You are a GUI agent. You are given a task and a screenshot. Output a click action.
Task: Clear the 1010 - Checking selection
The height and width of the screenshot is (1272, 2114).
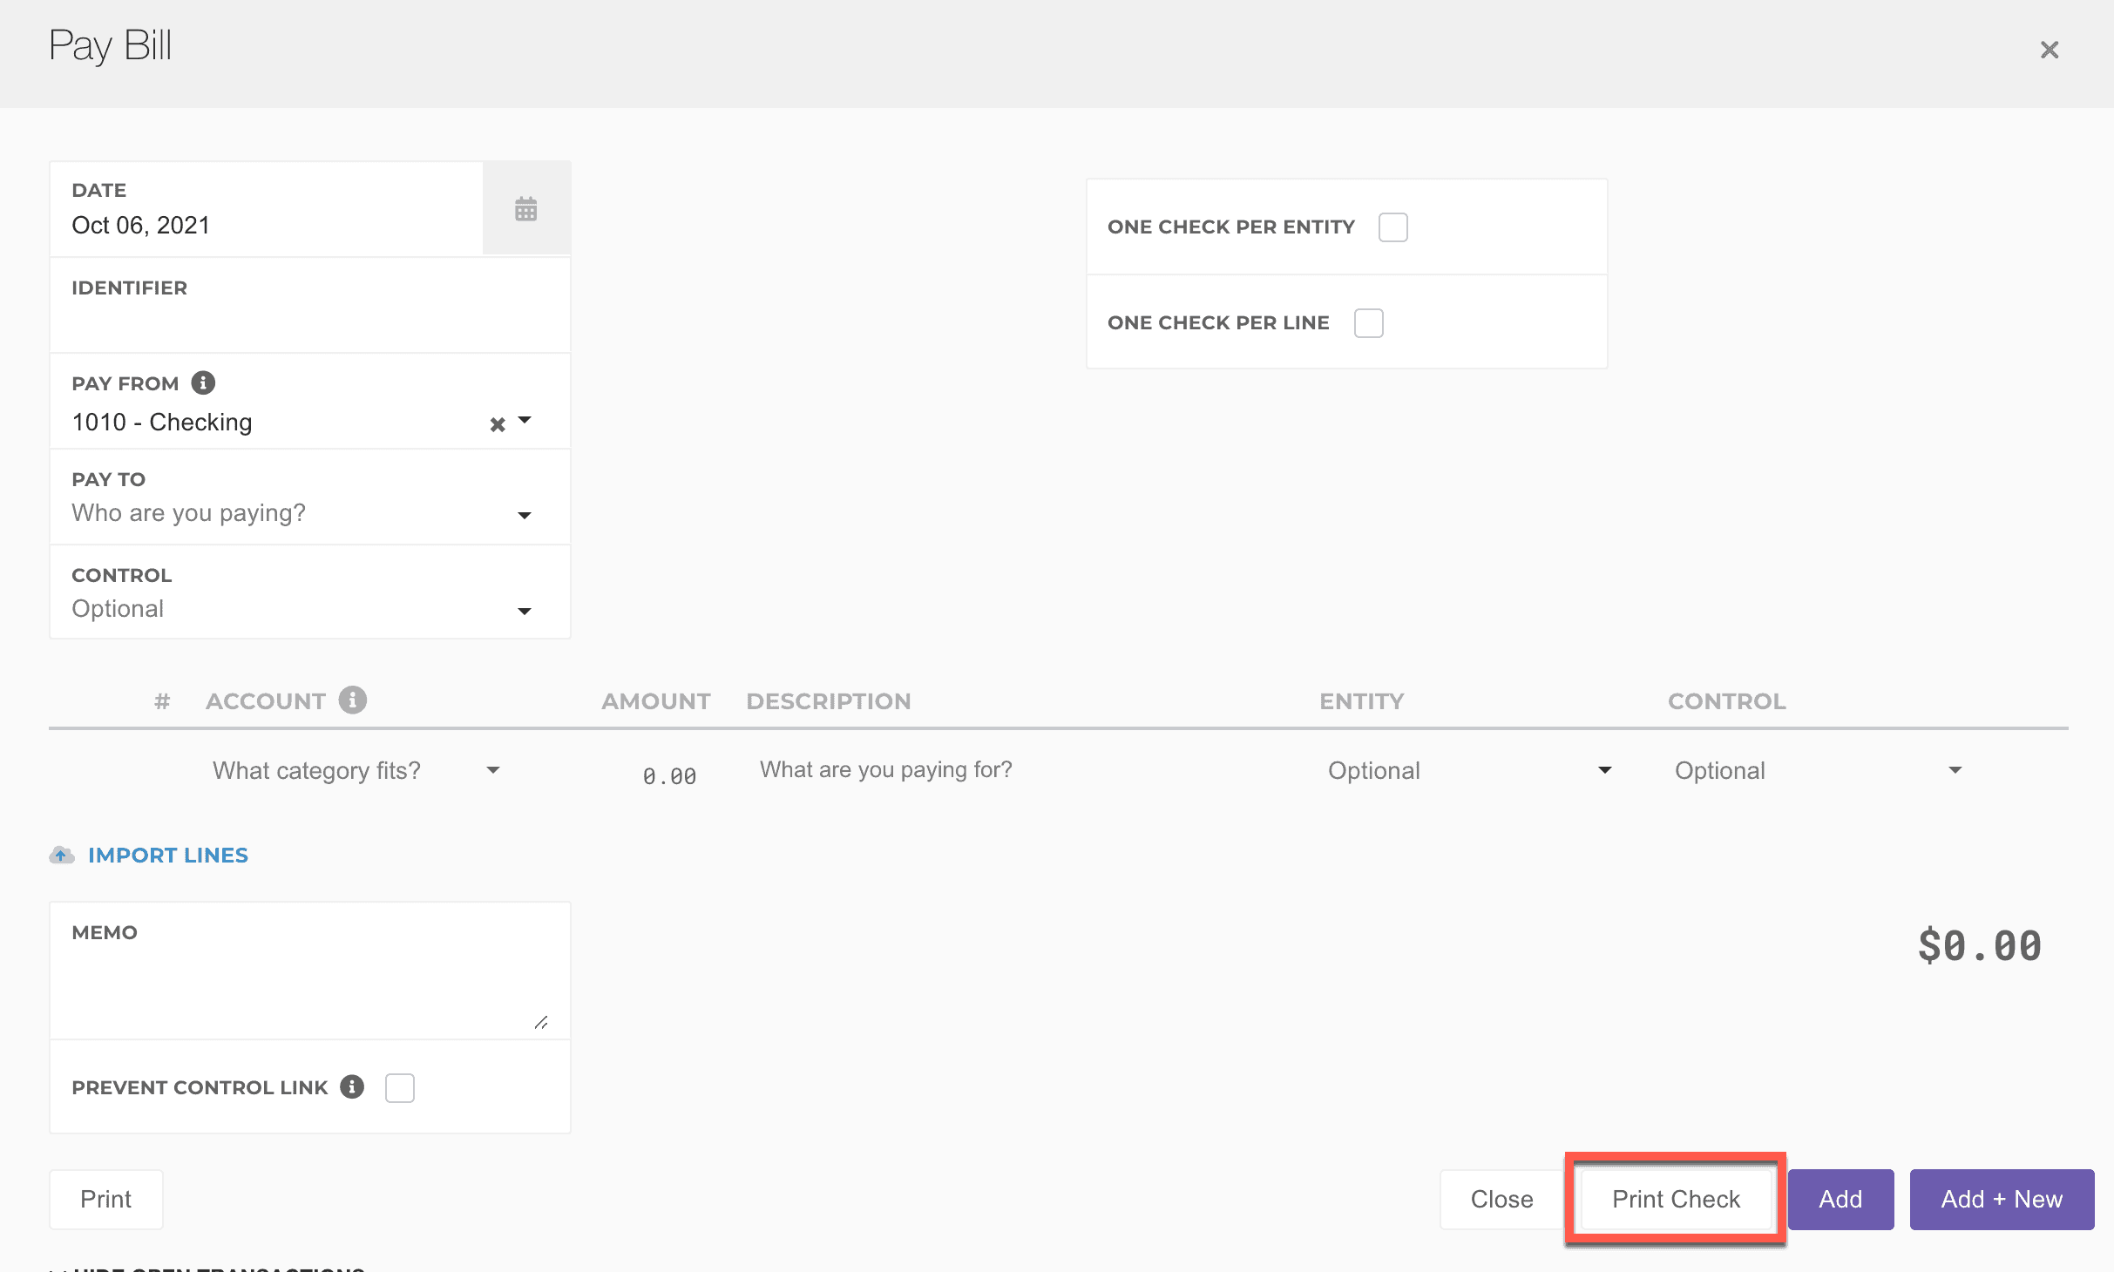pos(498,424)
